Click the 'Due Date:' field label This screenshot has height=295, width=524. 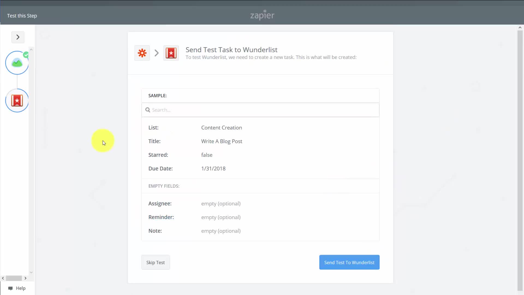160,169
